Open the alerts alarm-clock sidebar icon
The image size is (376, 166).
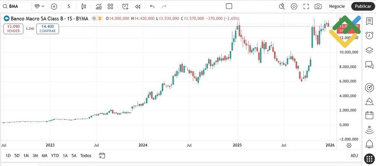click(x=369, y=35)
